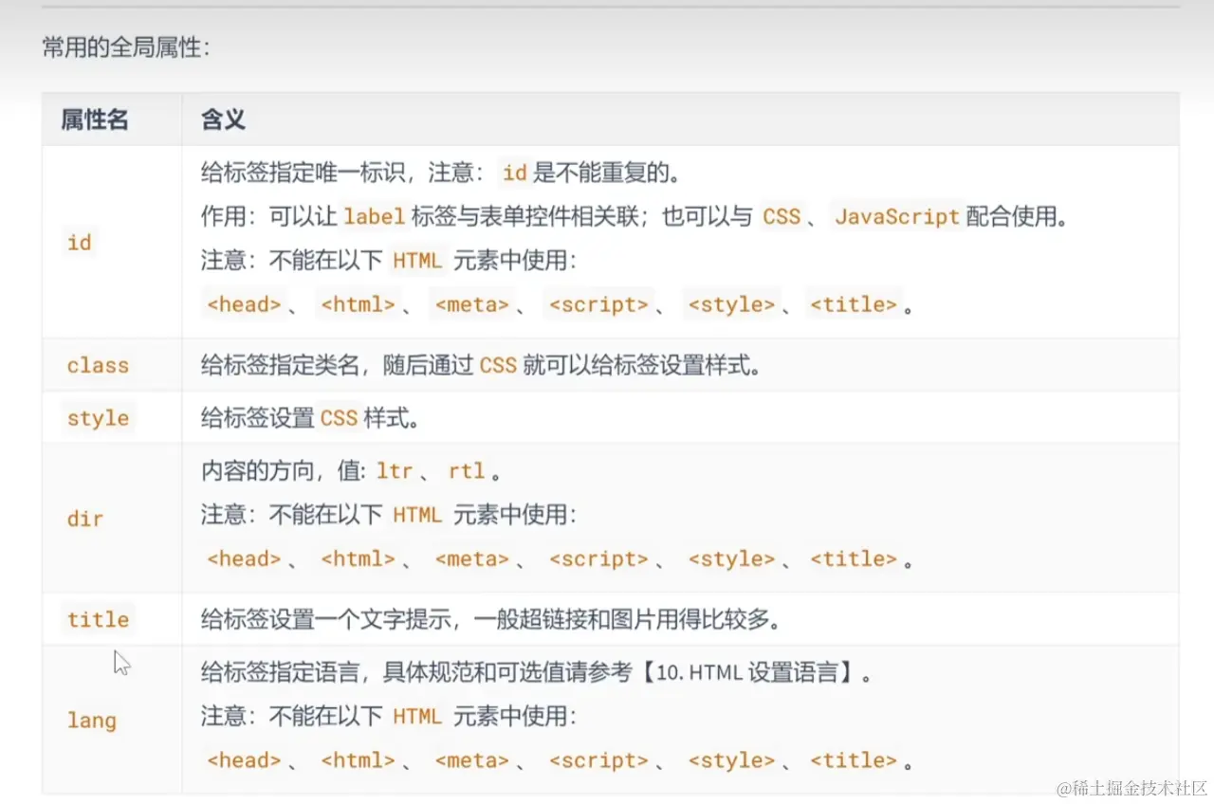
Task: Click the '<head>' tag in id row
Action: pyautogui.click(x=244, y=304)
